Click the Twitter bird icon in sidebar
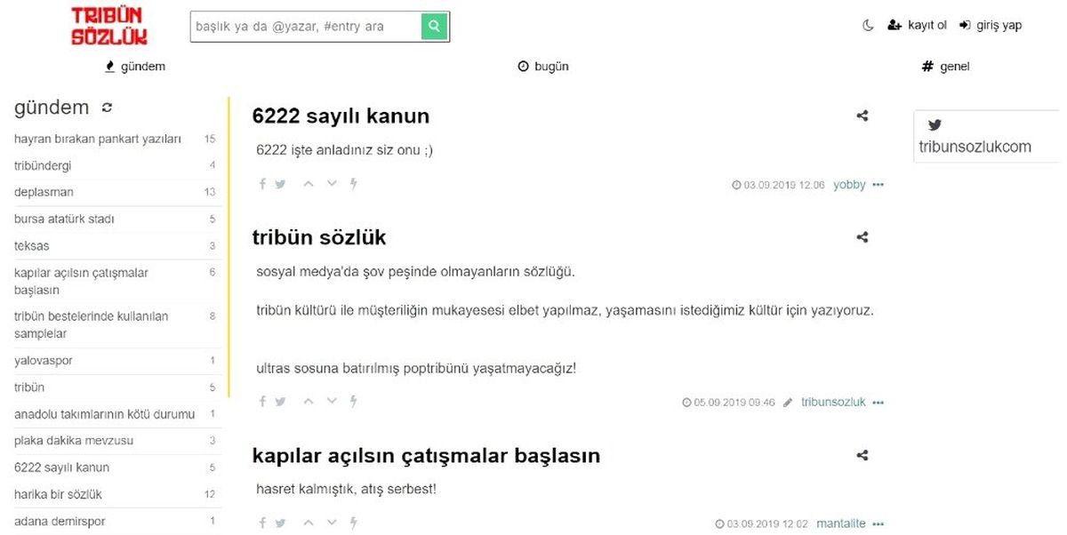Viewport: 1067px width, 535px height. coord(934,125)
